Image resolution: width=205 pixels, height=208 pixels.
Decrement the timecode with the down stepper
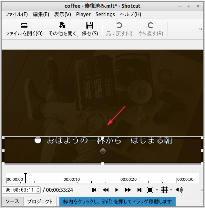(x=38, y=191)
